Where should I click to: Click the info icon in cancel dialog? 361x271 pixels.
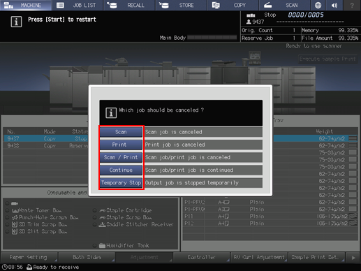[111, 113]
